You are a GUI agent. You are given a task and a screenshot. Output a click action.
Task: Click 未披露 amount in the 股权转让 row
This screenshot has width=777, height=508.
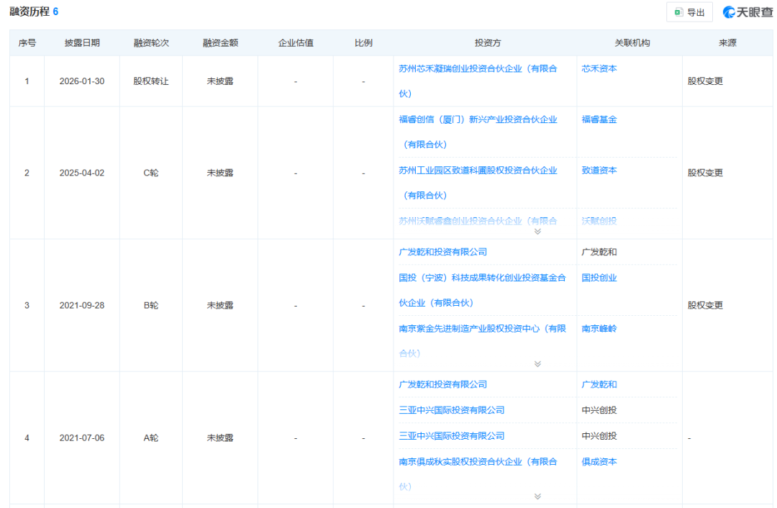pyautogui.click(x=220, y=81)
